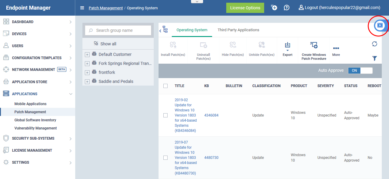Expand the Saddle and Pedals group

[87, 82]
